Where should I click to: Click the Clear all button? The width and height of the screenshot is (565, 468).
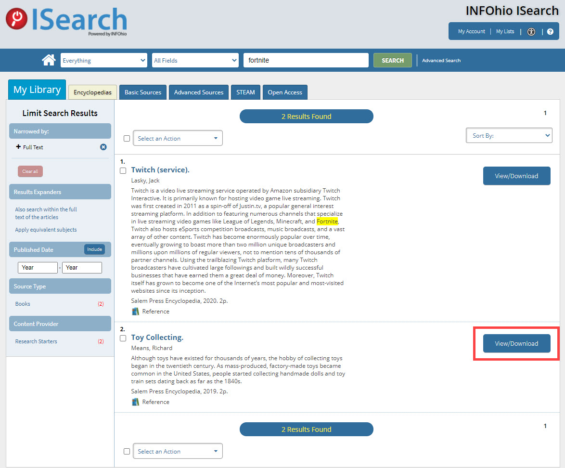[x=30, y=171]
